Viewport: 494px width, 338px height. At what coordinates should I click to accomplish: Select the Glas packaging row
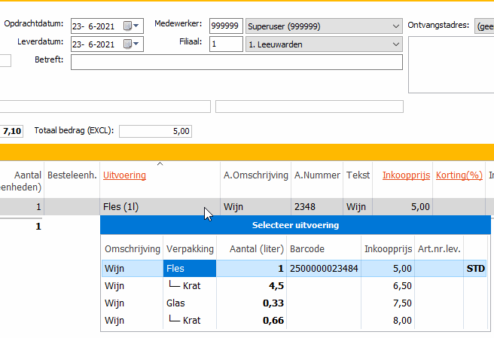tap(294, 303)
